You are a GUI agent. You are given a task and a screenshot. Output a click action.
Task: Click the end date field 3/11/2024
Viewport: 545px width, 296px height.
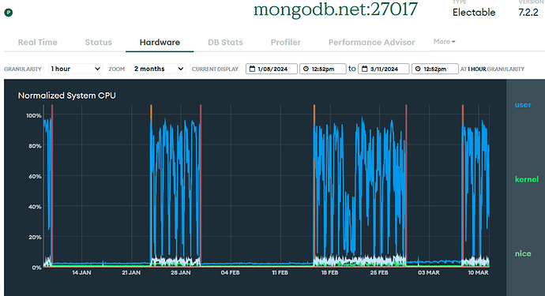(384, 69)
